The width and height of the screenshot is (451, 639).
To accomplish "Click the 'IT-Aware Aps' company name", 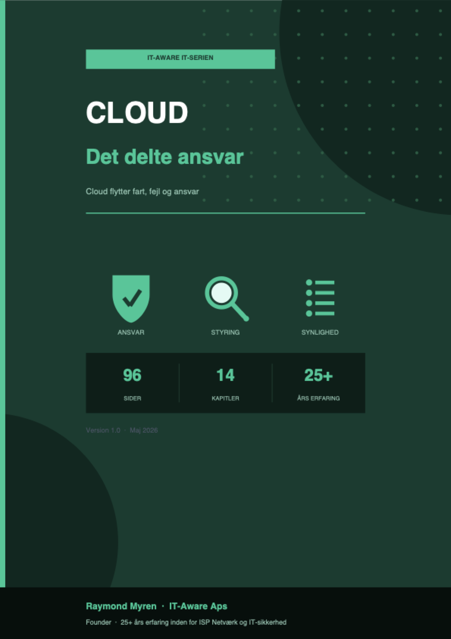I will pyautogui.click(x=198, y=606).
